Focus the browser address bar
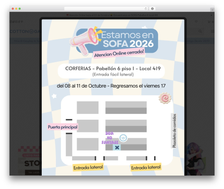 coord(106,9)
